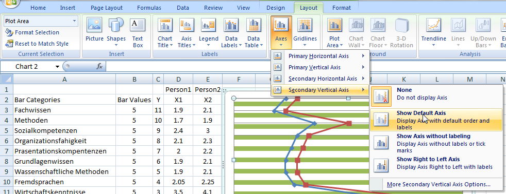Image resolution: width=506 pixels, height=194 pixels.
Task: Select cell with value 2.05
Action: point(178,182)
